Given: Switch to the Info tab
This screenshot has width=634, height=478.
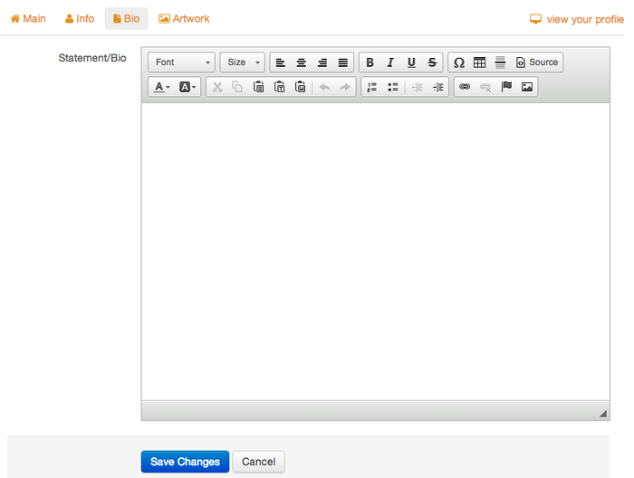Looking at the screenshot, I should click(x=80, y=19).
